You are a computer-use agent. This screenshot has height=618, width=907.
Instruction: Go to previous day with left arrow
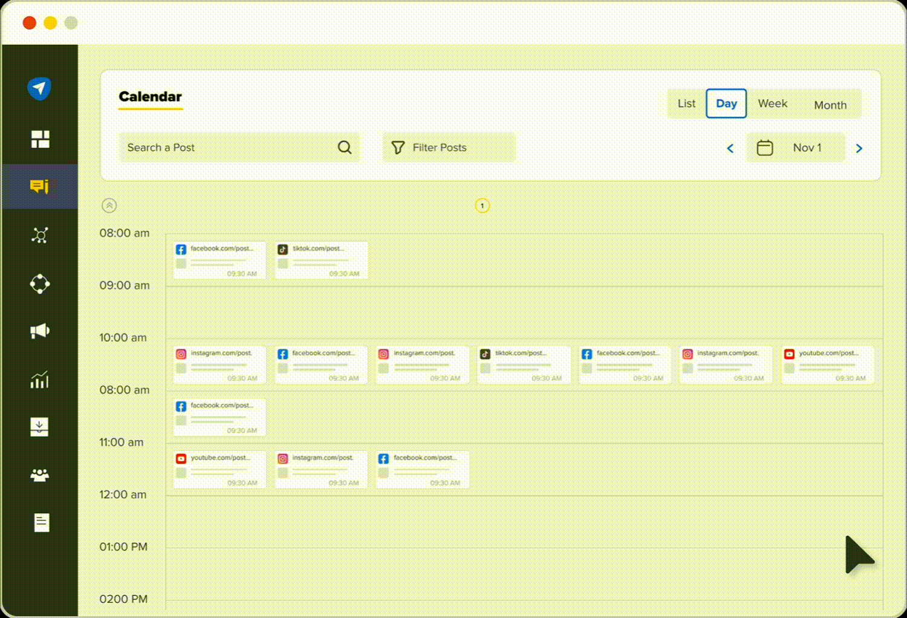click(730, 149)
